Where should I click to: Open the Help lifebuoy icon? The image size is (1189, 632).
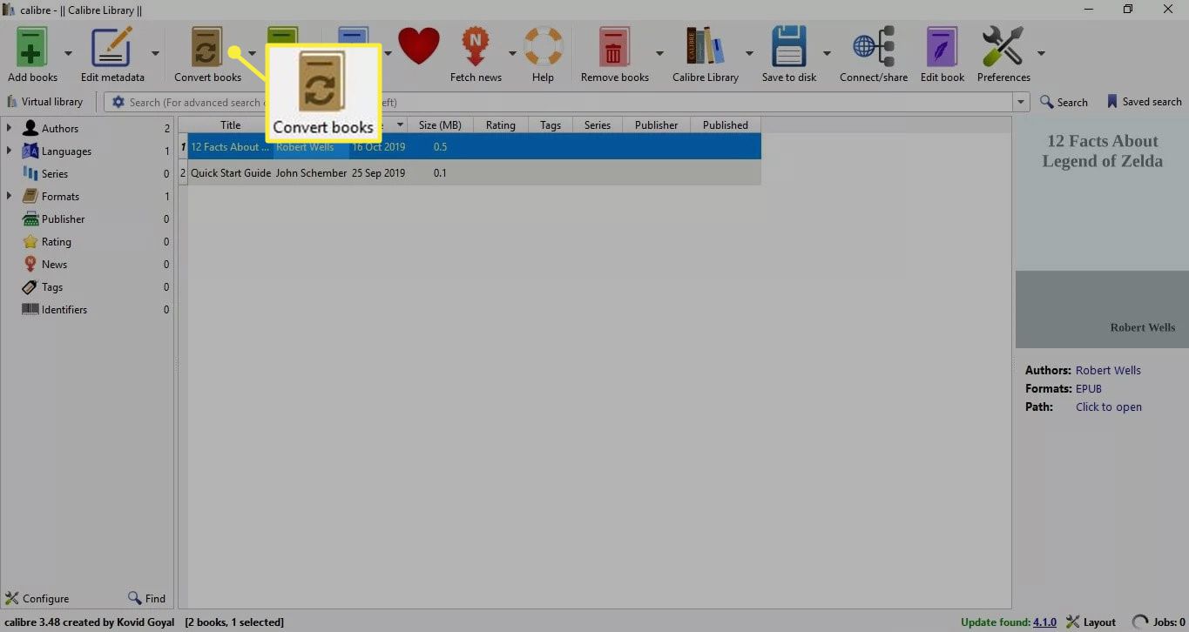click(543, 46)
